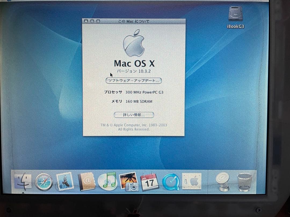Click the ソフトウェア・アップデート button
290x217 pixels.
point(133,81)
